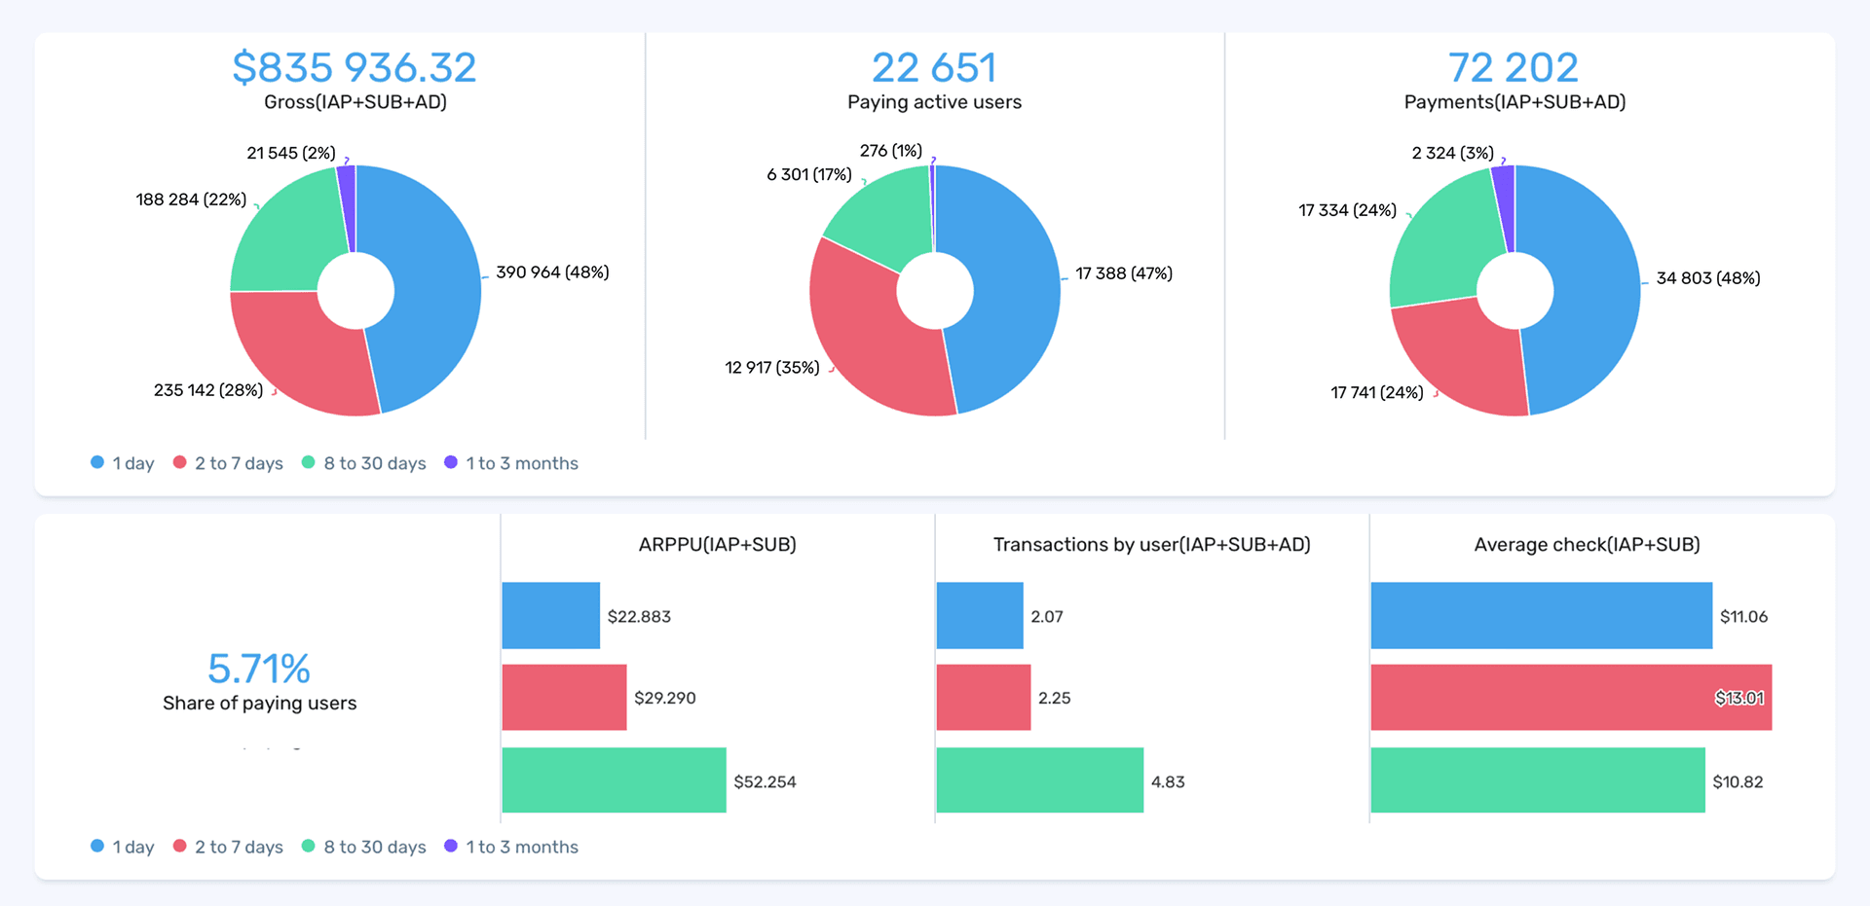Viewport: 1870px width, 906px height.
Task: Toggle the "2 to 7 days" legend entry
Action: tap(238, 463)
